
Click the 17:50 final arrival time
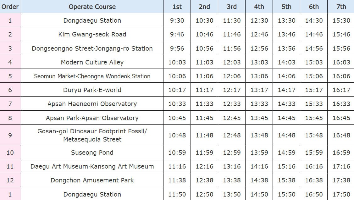[x=341, y=194]
